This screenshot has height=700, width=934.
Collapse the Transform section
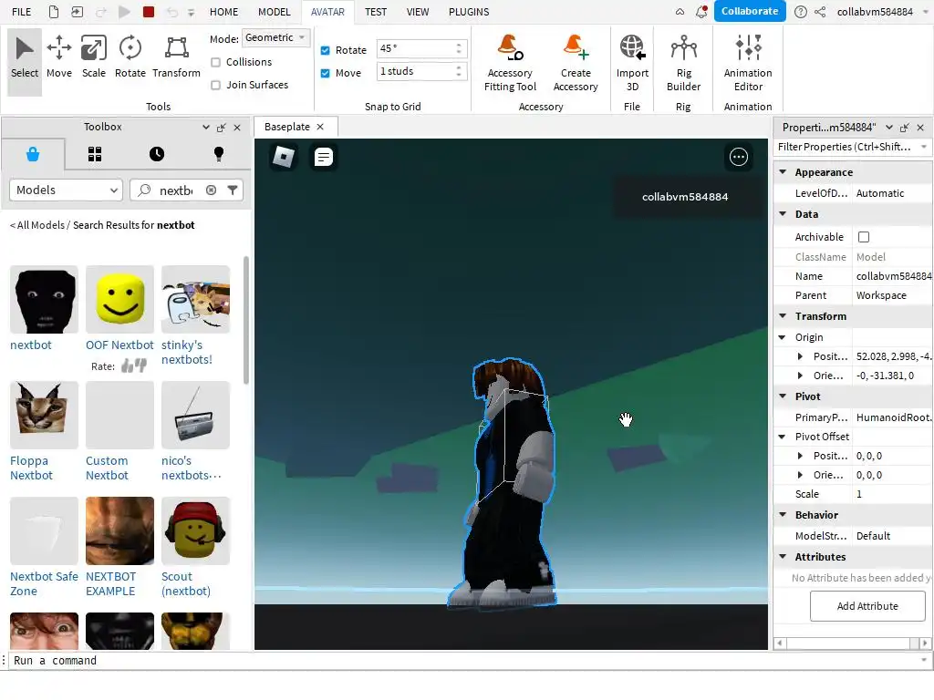coord(783,315)
